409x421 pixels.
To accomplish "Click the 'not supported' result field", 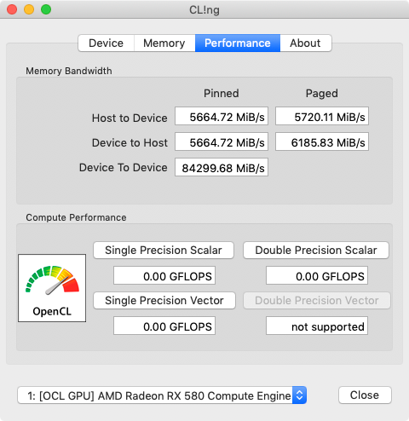I will coord(317,326).
